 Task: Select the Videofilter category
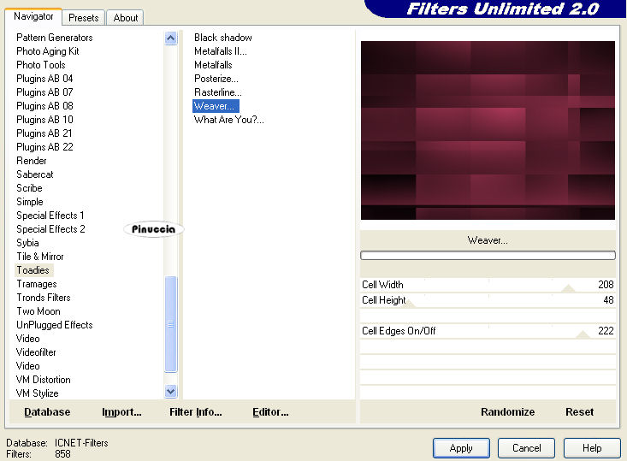[36, 352]
